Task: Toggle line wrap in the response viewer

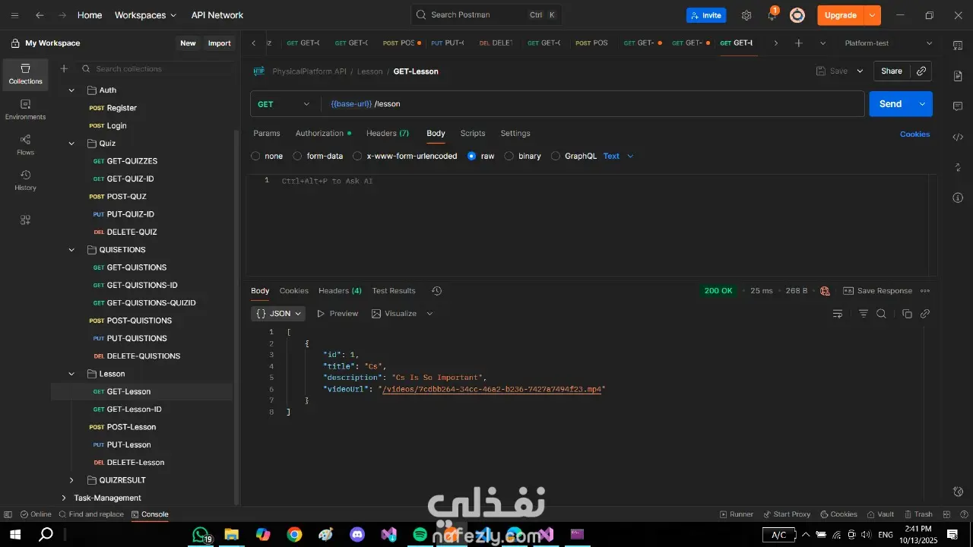Action: pyautogui.click(x=838, y=314)
